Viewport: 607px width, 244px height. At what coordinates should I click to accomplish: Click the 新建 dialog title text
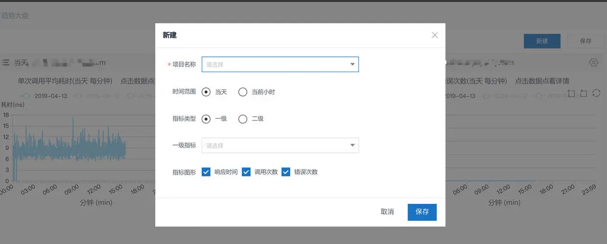(x=169, y=35)
